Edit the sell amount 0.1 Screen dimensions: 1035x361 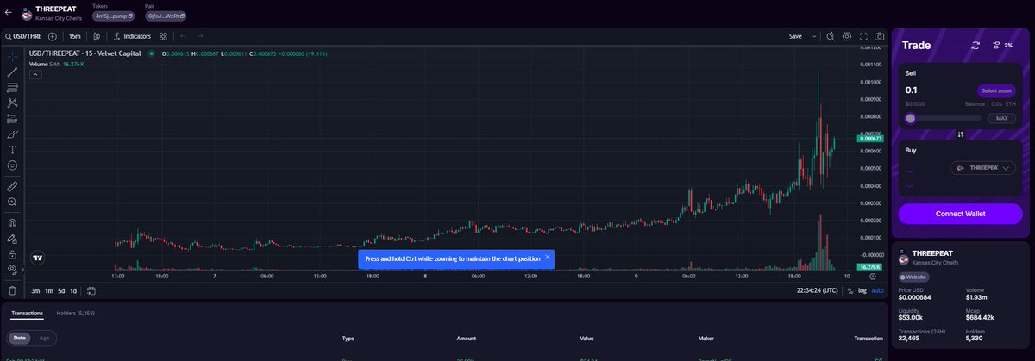tap(911, 90)
